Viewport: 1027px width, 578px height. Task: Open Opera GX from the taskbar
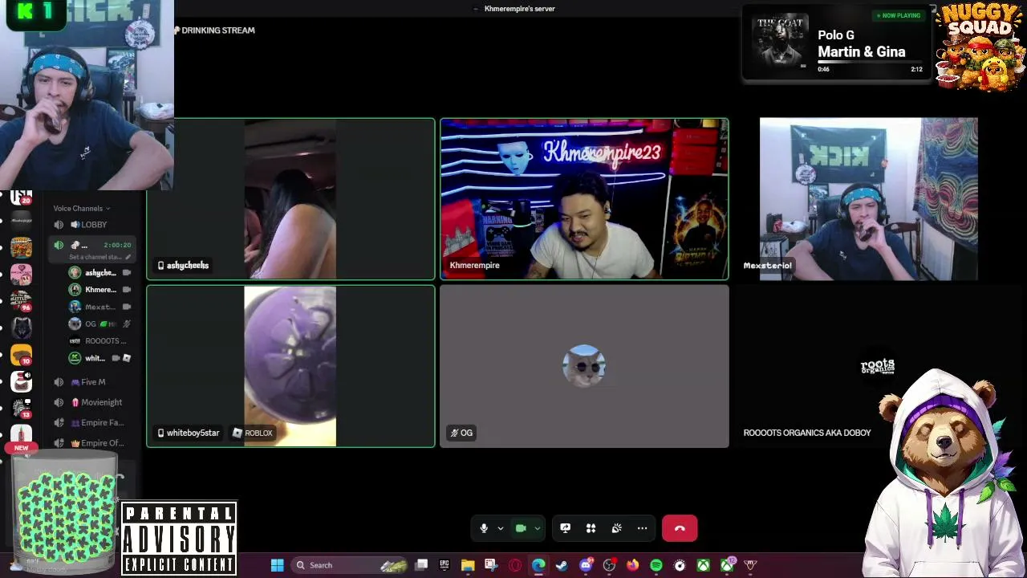[515, 565]
